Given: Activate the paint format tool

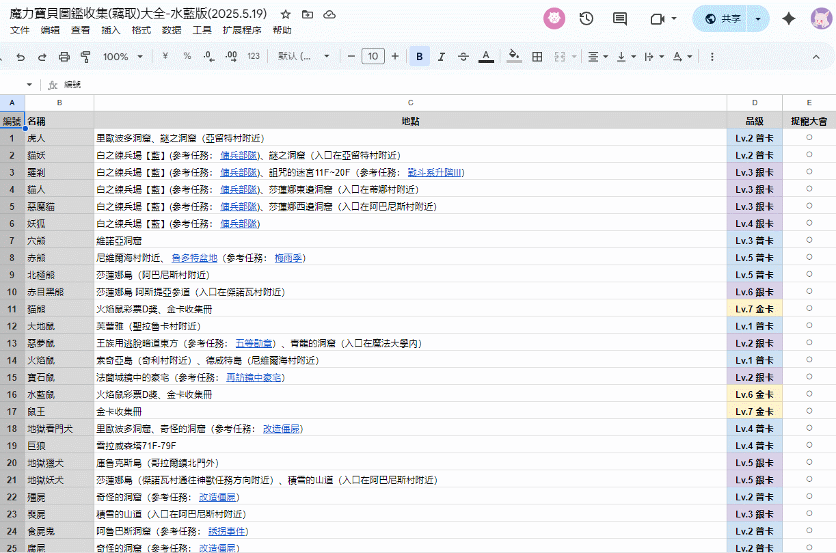Looking at the screenshot, I should point(85,57).
